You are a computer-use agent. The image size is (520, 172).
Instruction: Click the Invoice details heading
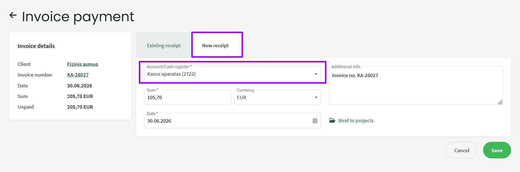(36, 46)
